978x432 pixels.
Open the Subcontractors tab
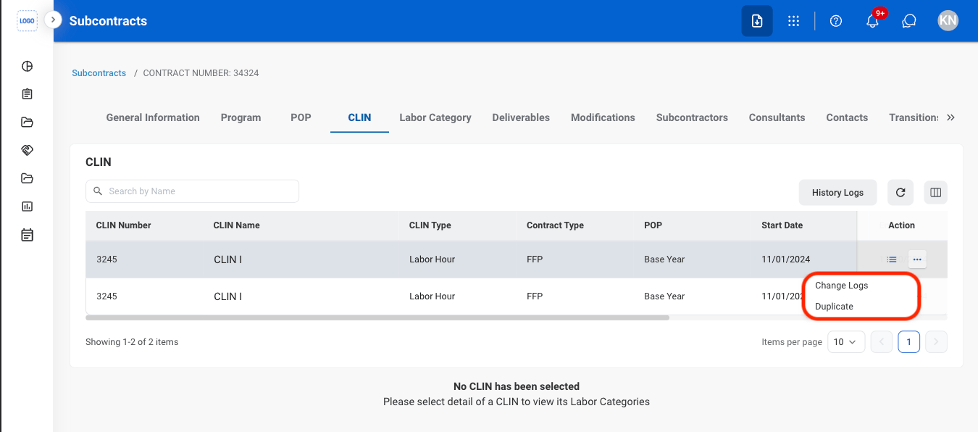[692, 117]
